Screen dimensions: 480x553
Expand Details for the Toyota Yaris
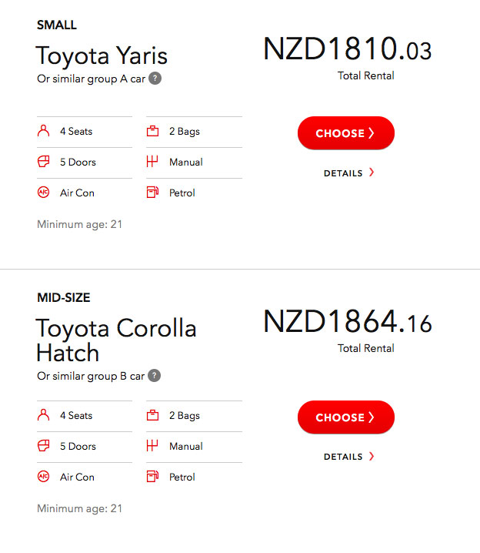click(x=348, y=173)
